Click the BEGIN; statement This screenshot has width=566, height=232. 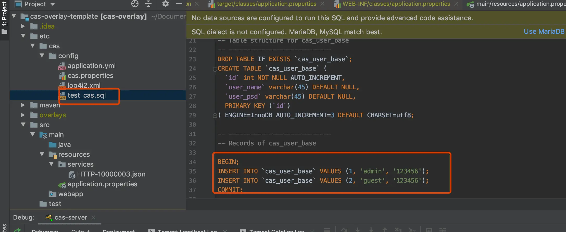click(x=228, y=162)
